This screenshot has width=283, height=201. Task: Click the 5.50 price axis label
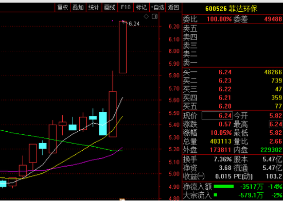tap(174, 113)
